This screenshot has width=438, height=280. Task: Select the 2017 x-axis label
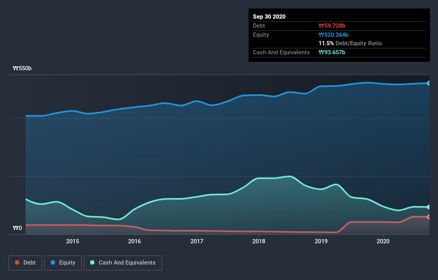[197, 241]
